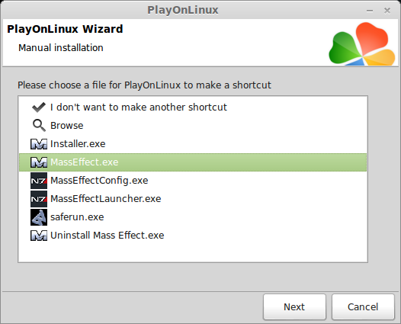The width and height of the screenshot is (401, 324).
Task: Select Installer.exe from the list
Action: pos(78,144)
